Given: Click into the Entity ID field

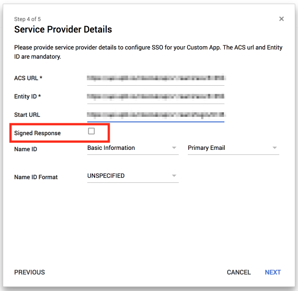Looking at the screenshot, I should pos(155,97).
